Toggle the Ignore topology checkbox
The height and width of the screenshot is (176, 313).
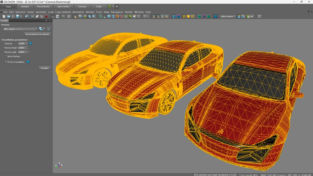click(6, 56)
